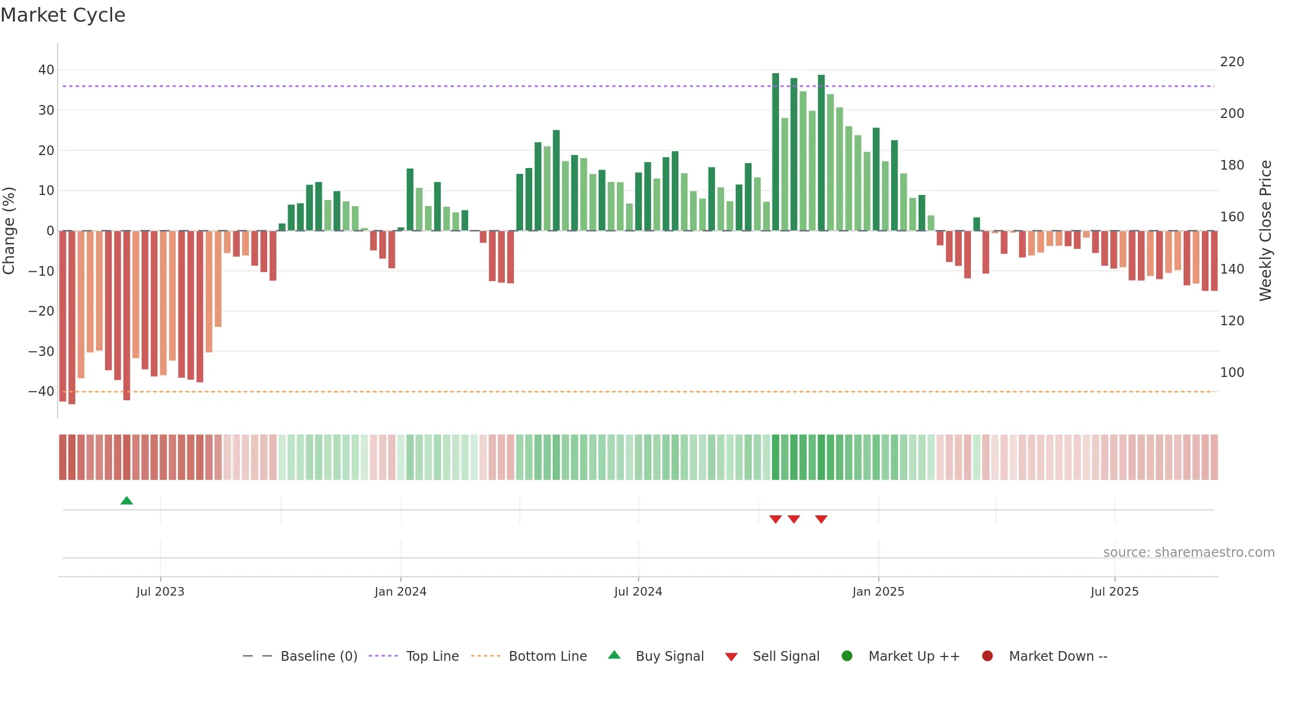Click the 40 tick on the left axis
Image resolution: width=1293 pixels, height=727 pixels.
tap(46, 70)
